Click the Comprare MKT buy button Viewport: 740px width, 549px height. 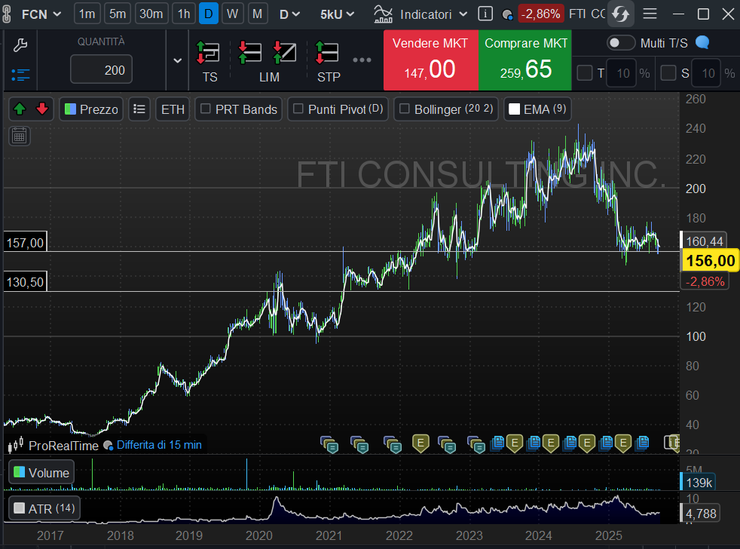point(525,59)
